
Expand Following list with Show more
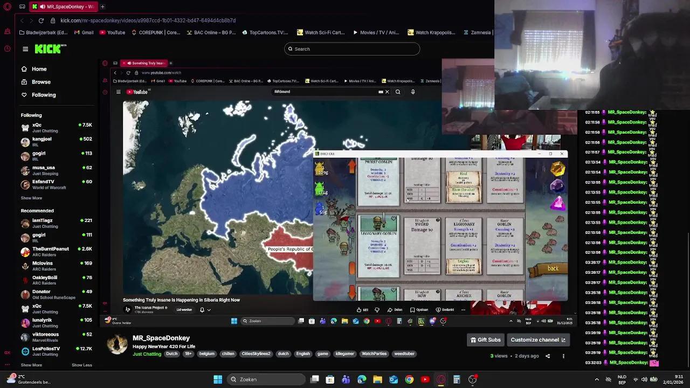pyautogui.click(x=31, y=198)
